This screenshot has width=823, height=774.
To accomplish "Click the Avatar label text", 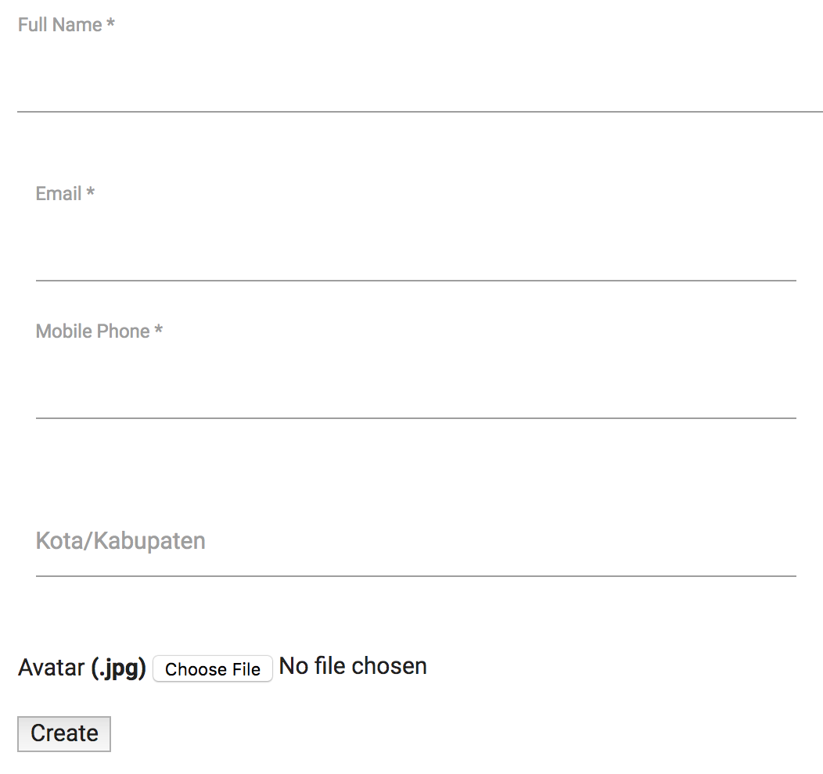I will [x=51, y=668].
